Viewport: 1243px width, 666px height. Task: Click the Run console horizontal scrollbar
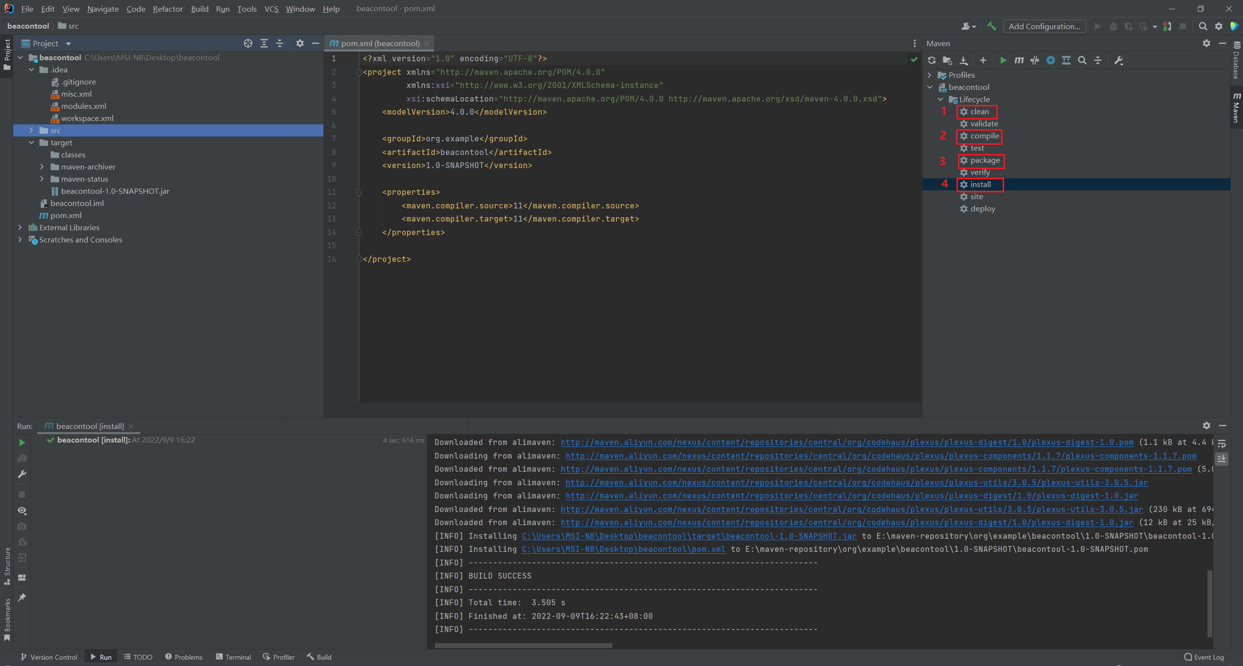pos(523,646)
